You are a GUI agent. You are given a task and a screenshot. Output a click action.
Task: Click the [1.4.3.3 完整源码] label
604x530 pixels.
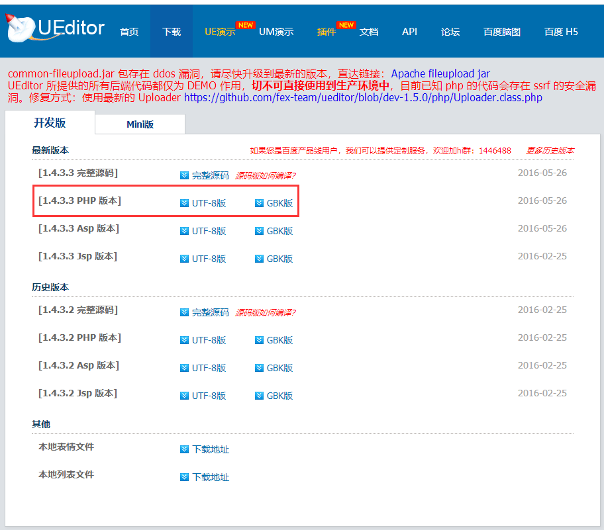point(78,173)
